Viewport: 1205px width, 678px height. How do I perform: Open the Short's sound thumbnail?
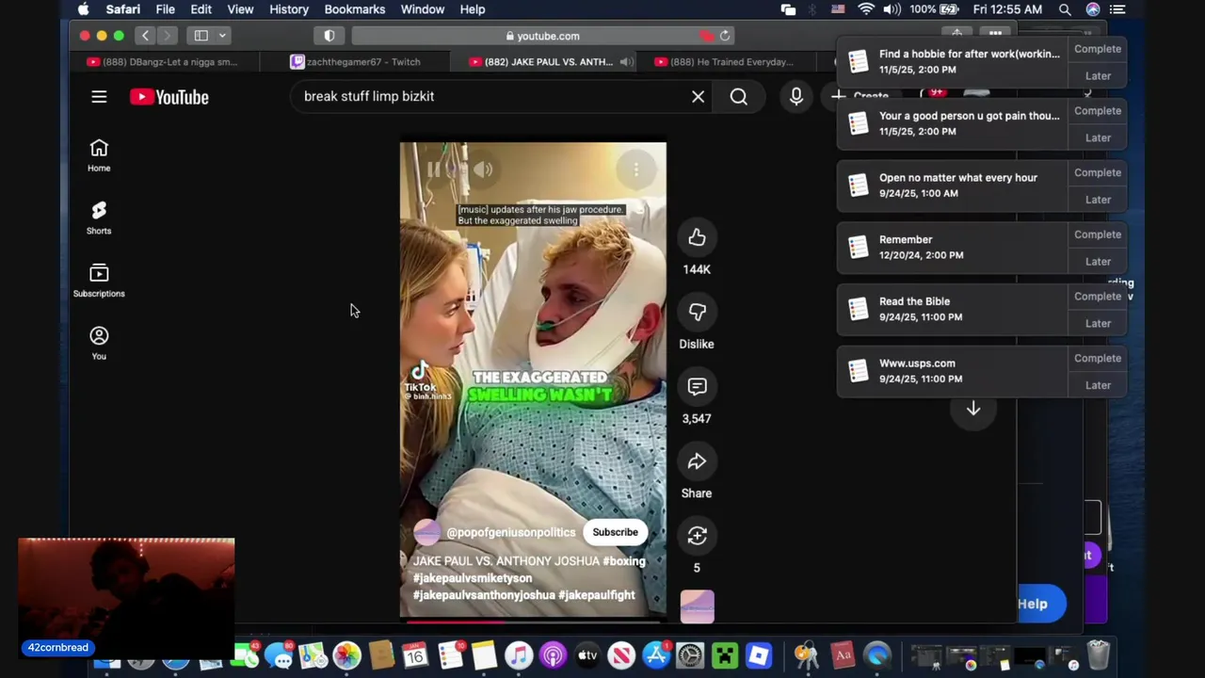click(697, 606)
